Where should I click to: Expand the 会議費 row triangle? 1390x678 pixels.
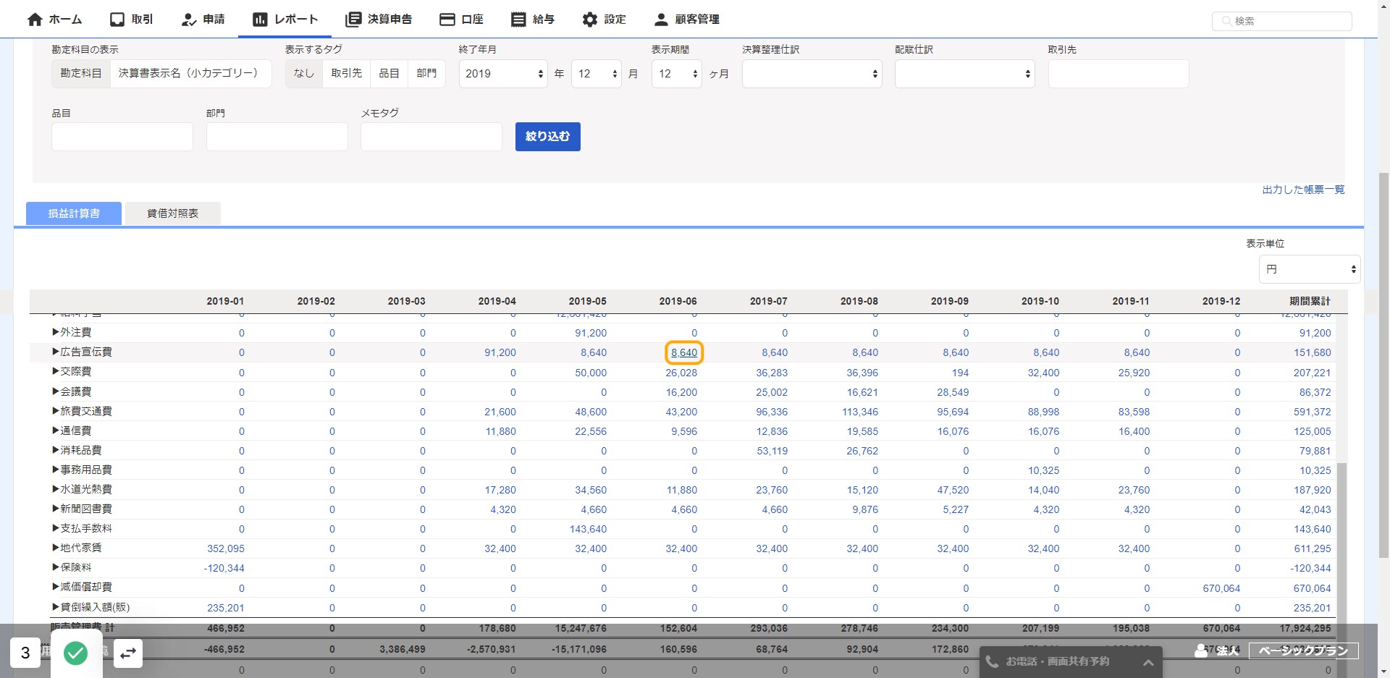pos(56,391)
